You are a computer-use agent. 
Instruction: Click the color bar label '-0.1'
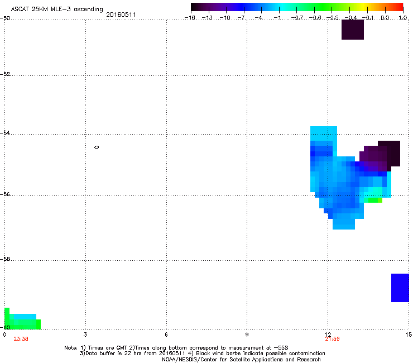coord(368,18)
